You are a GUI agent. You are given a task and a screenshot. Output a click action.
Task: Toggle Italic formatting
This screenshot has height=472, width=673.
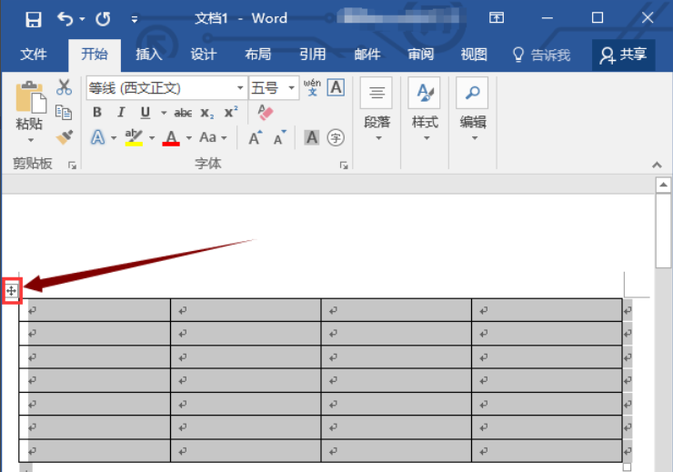tap(121, 113)
